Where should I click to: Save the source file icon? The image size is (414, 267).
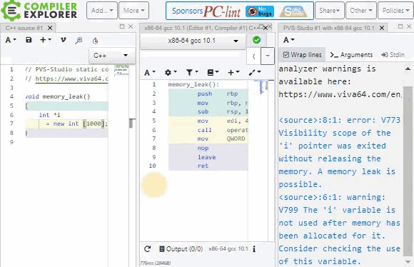(29, 40)
